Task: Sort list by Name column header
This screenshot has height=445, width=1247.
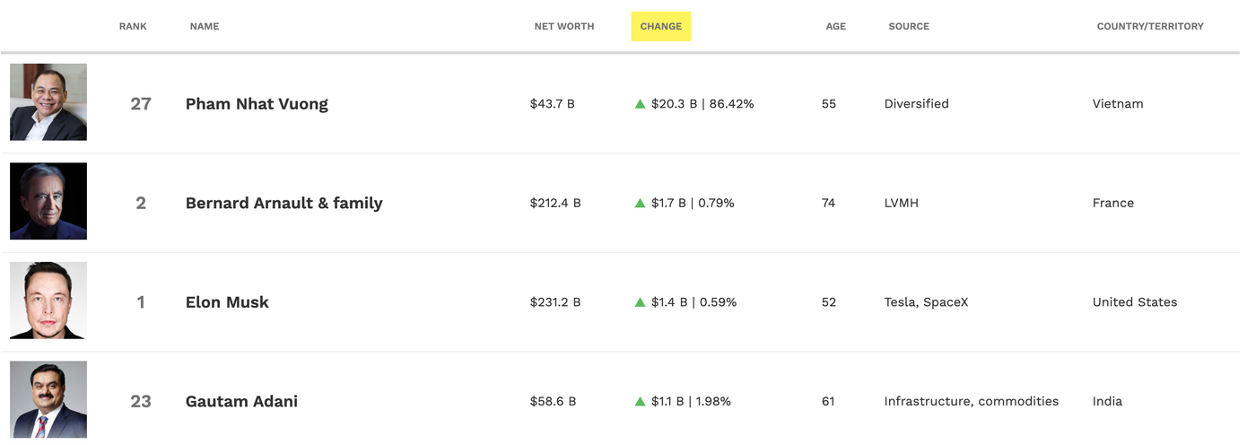Action: [x=205, y=26]
